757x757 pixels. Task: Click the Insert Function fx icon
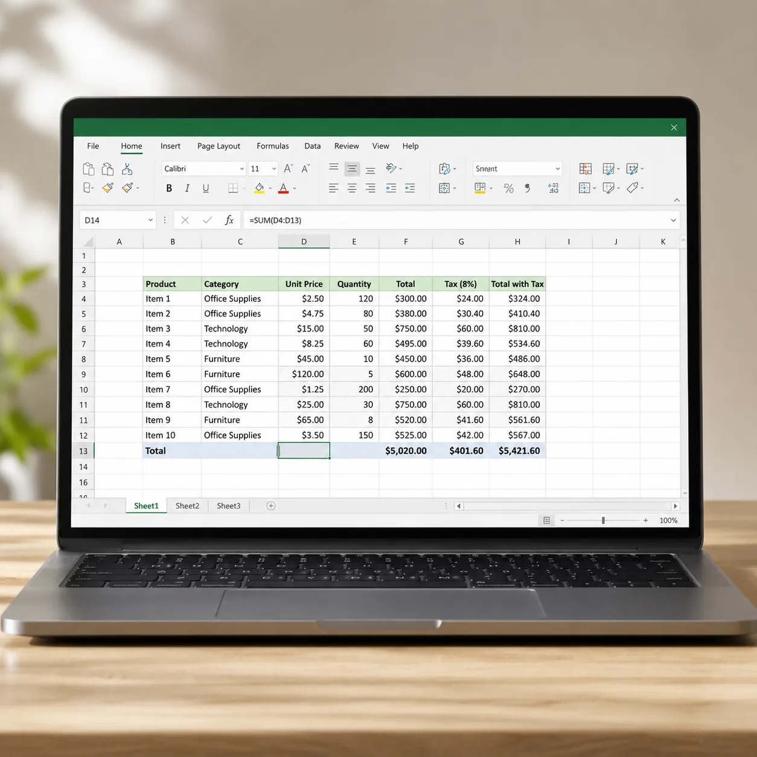click(x=229, y=220)
